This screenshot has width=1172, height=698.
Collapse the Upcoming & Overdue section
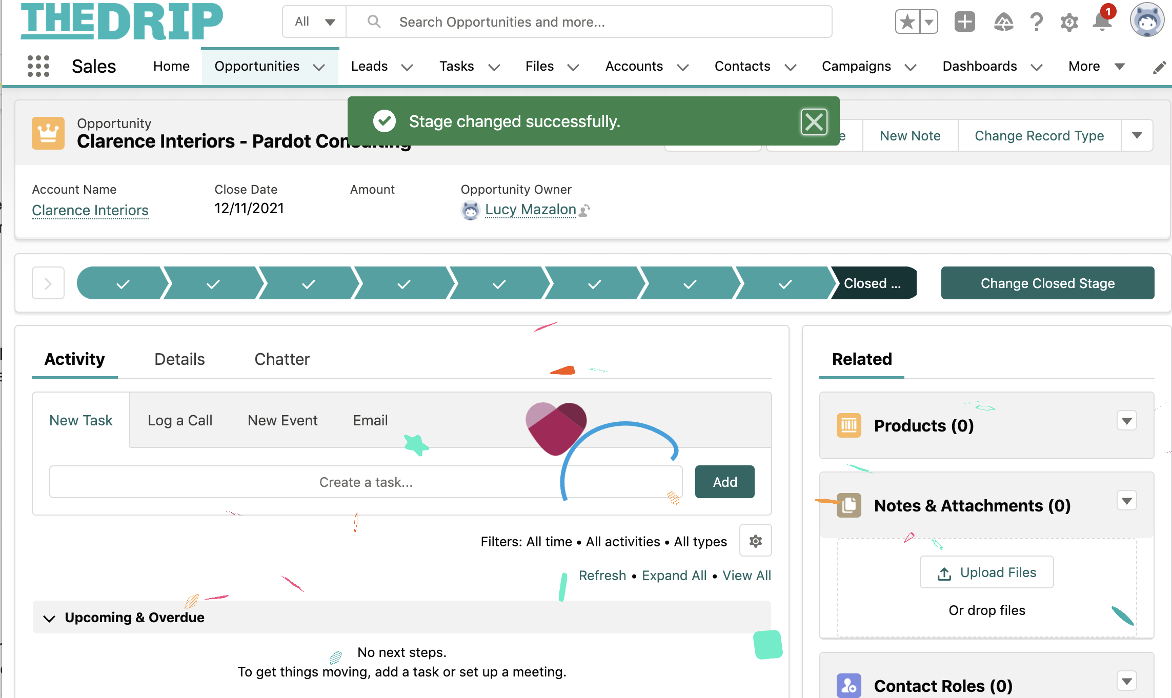click(49, 618)
